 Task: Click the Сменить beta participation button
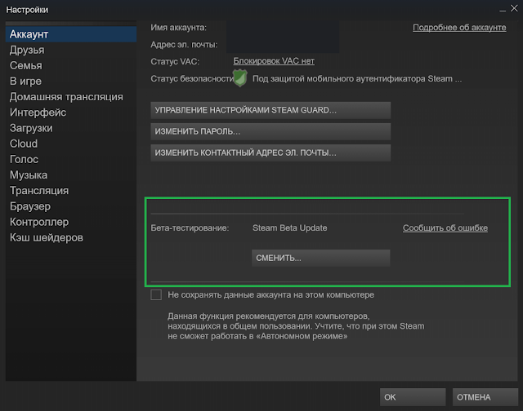321,258
